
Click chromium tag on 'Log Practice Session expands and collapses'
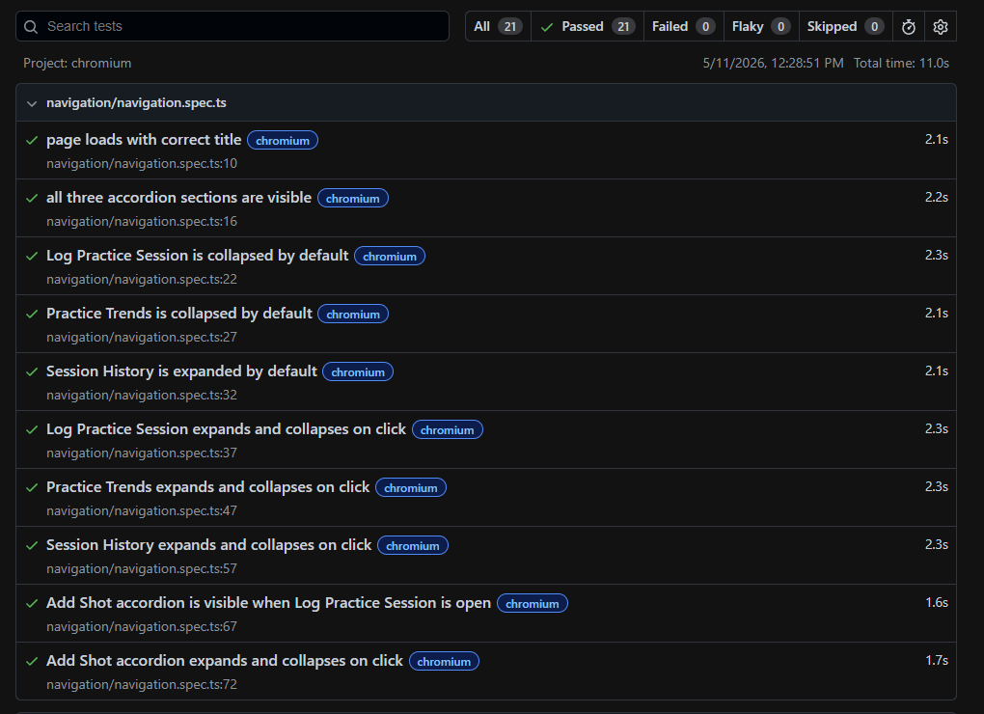448,429
